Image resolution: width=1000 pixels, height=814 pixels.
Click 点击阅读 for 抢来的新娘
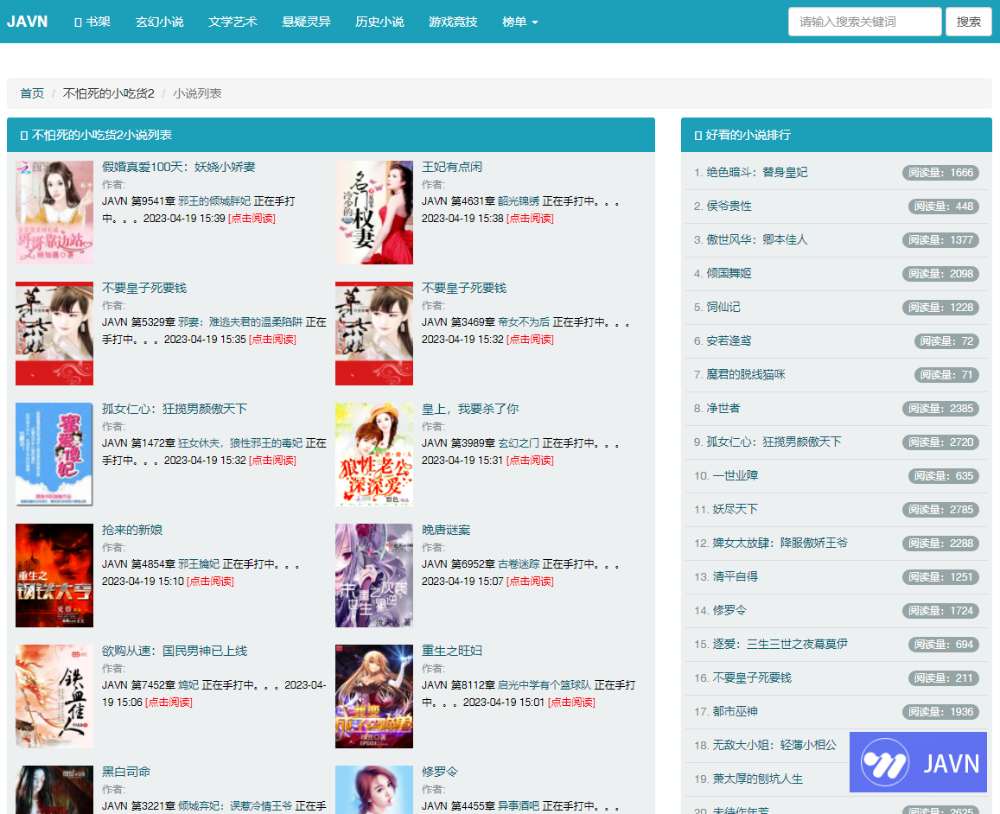[211, 582]
